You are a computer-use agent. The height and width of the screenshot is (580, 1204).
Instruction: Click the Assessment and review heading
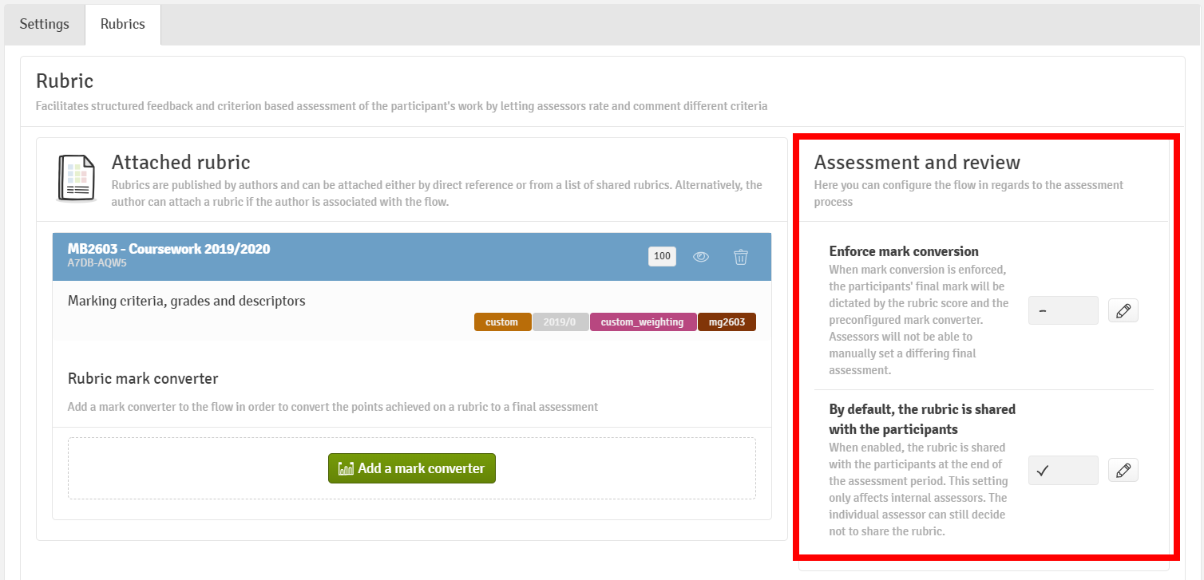point(917,163)
